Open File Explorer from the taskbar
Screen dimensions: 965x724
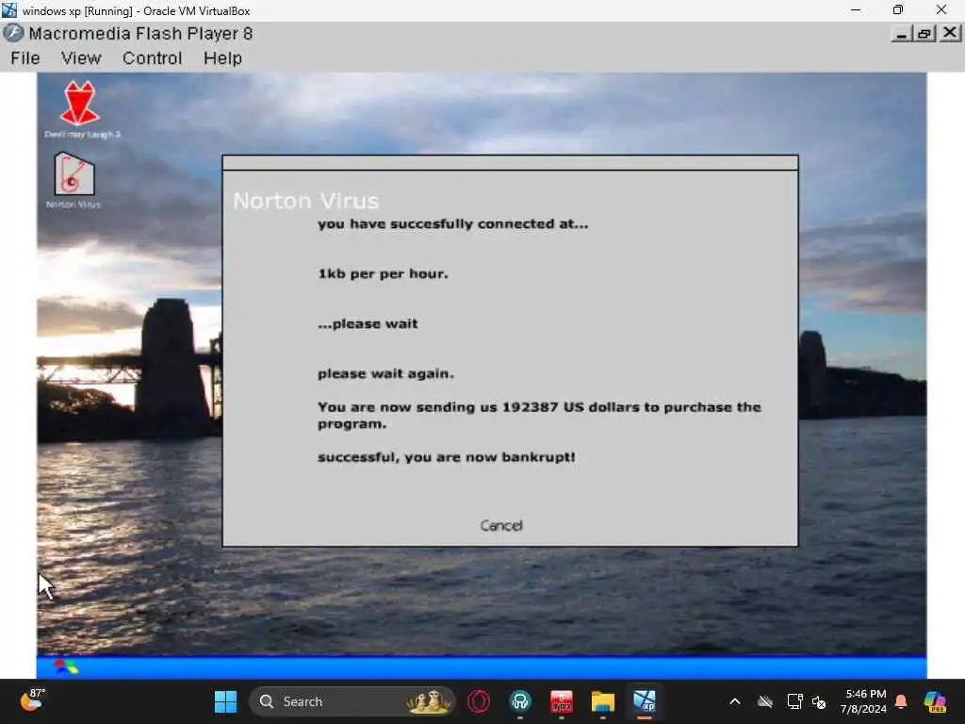point(602,701)
